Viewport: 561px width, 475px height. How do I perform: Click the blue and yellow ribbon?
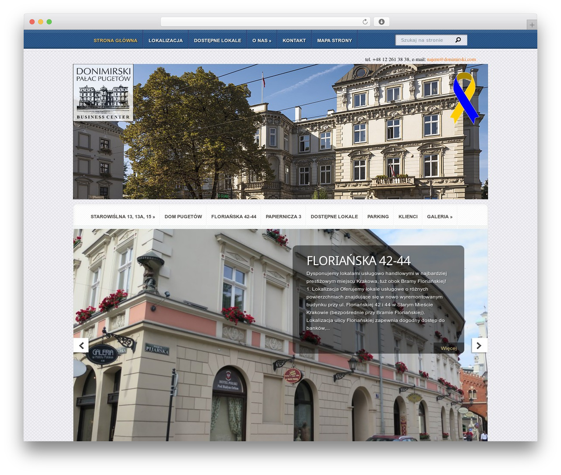tap(465, 98)
